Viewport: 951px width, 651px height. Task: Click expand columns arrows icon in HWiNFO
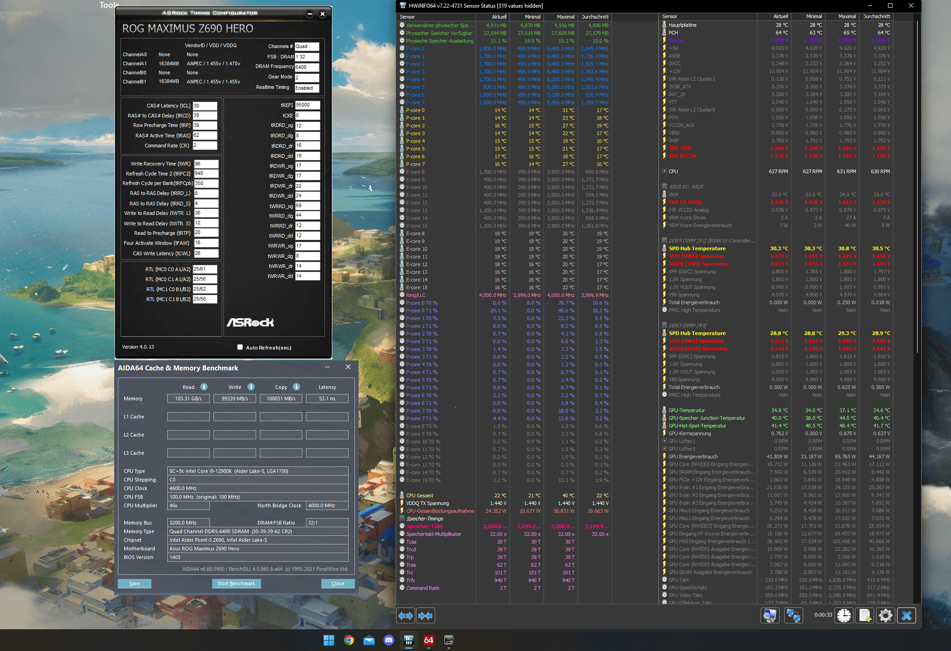[406, 615]
